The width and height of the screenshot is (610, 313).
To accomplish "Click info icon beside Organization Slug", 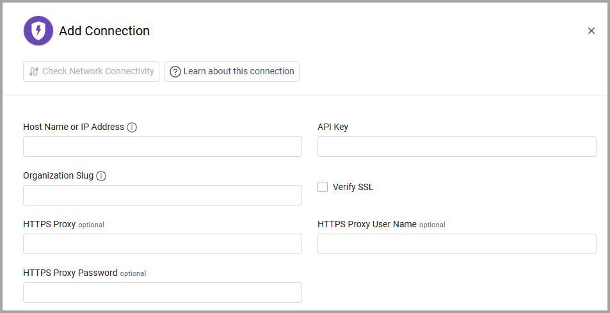I will (101, 176).
